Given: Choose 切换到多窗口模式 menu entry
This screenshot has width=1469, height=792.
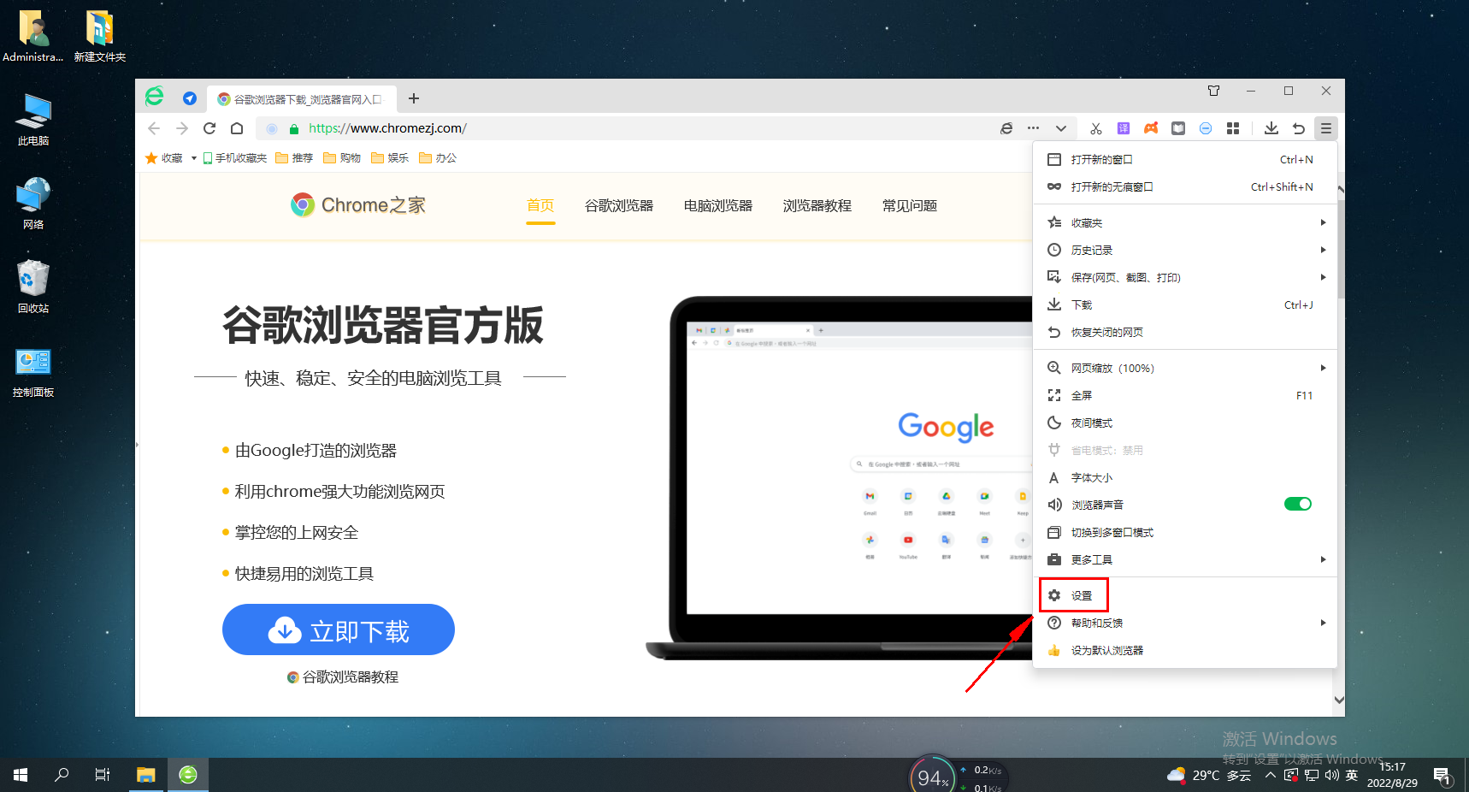Looking at the screenshot, I should (x=1185, y=533).
